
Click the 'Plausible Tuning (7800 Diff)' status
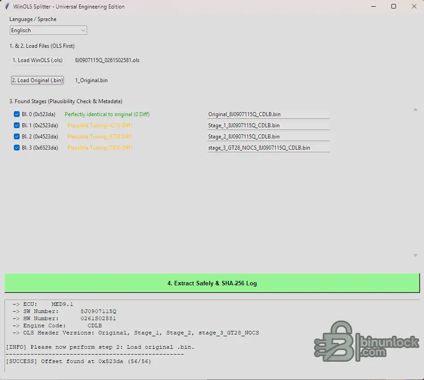point(100,147)
